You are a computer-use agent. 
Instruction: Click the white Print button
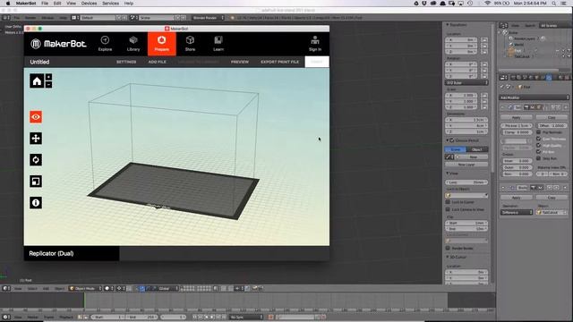317,62
